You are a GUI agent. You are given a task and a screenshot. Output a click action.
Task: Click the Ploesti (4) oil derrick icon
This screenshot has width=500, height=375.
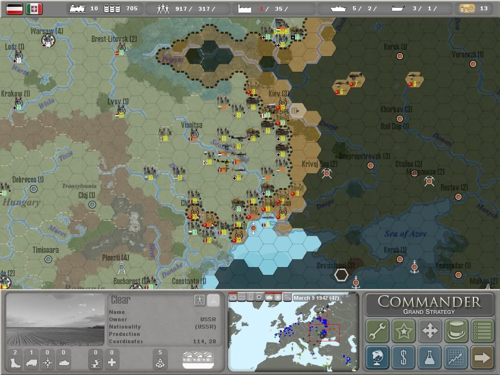122,268
